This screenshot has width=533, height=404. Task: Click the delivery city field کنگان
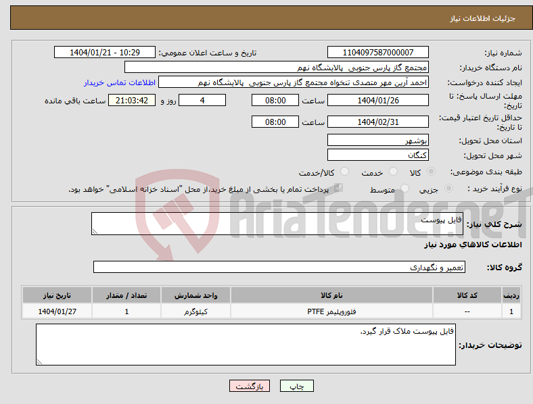pos(377,155)
